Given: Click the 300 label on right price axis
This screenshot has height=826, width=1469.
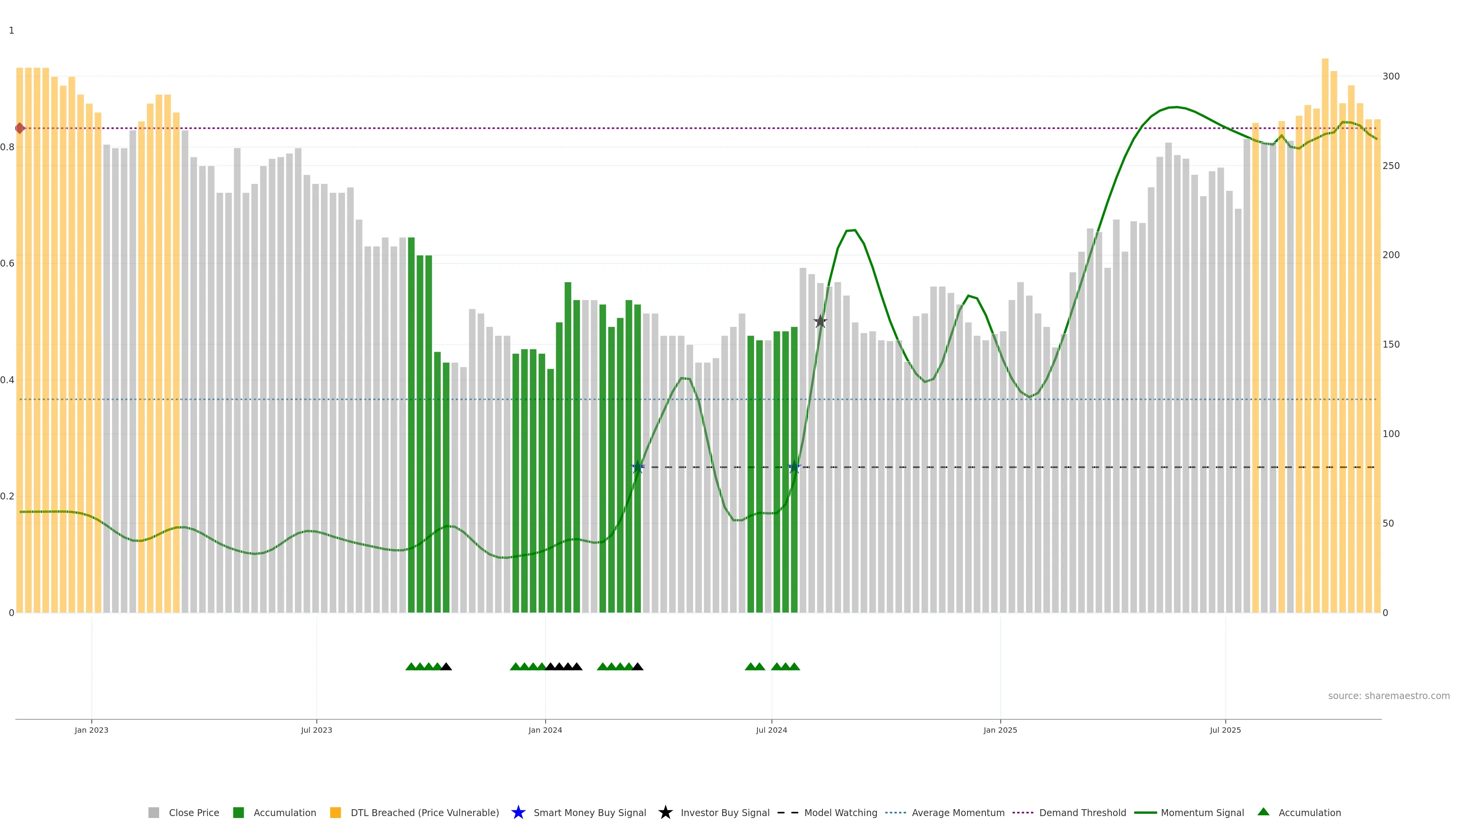Looking at the screenshot, I should click(1391, 76).
